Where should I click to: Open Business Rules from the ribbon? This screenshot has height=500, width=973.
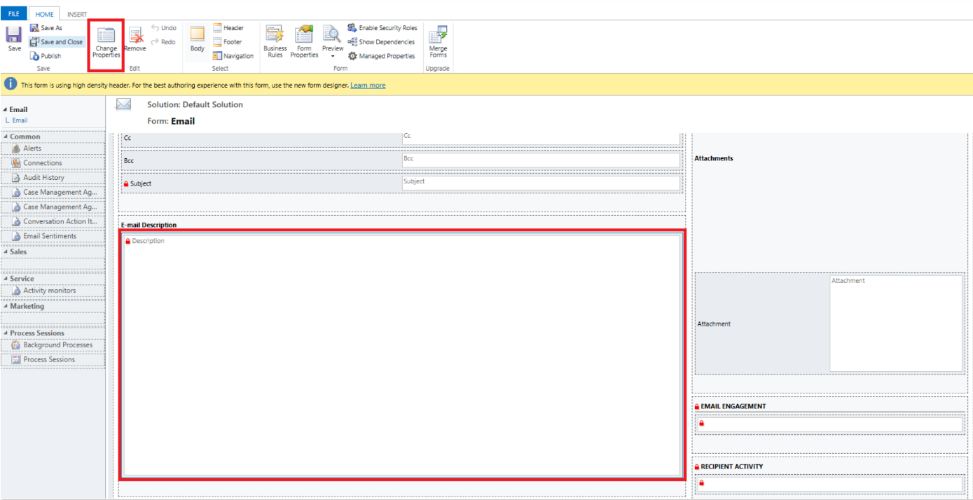pos(275,41)
